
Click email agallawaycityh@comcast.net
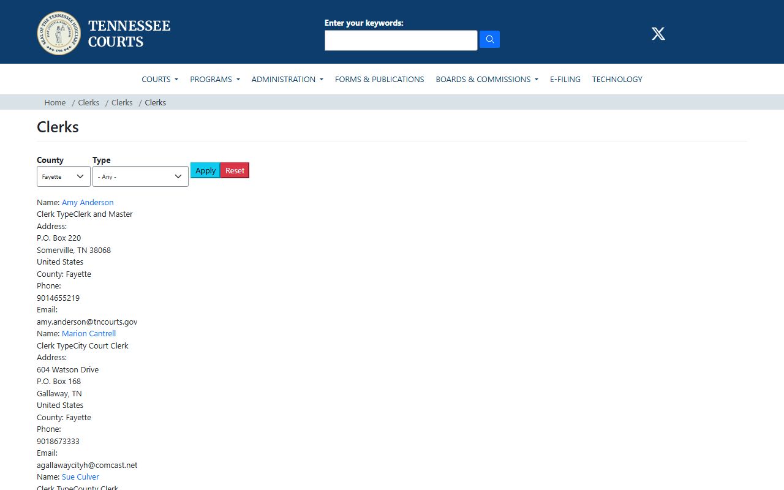(87, 465)
